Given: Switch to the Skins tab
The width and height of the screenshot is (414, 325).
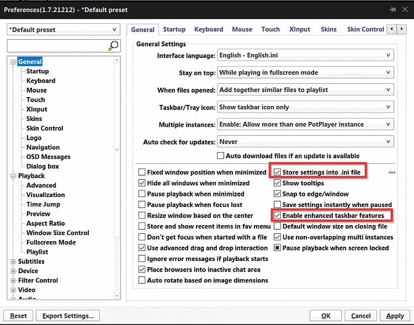Looking at the screenshot, I should pyautogui.click(x=329, y=29).
